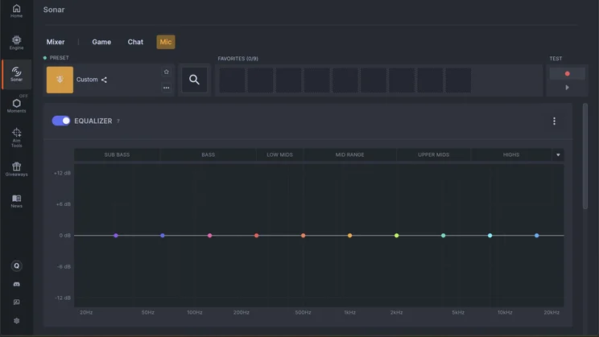Click the Sonar page title
599x337 pixels.
pyautogui.click(x=54, y=10)
